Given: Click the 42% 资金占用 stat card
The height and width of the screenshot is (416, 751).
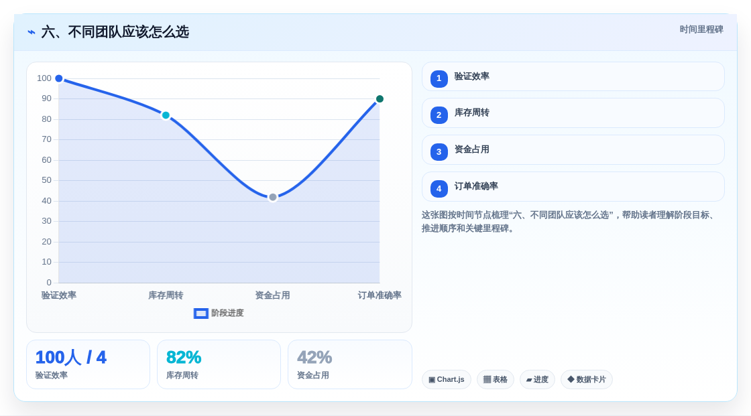Looking at the screenshot, I should pos(349,364).
